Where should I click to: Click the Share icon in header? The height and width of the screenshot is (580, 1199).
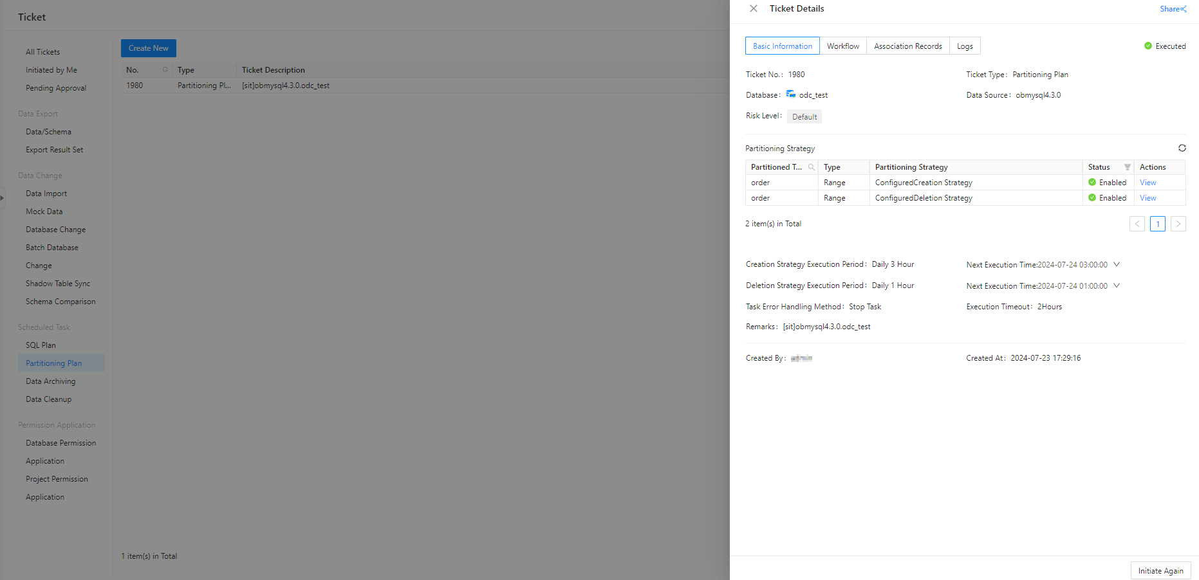[1183, 9]
